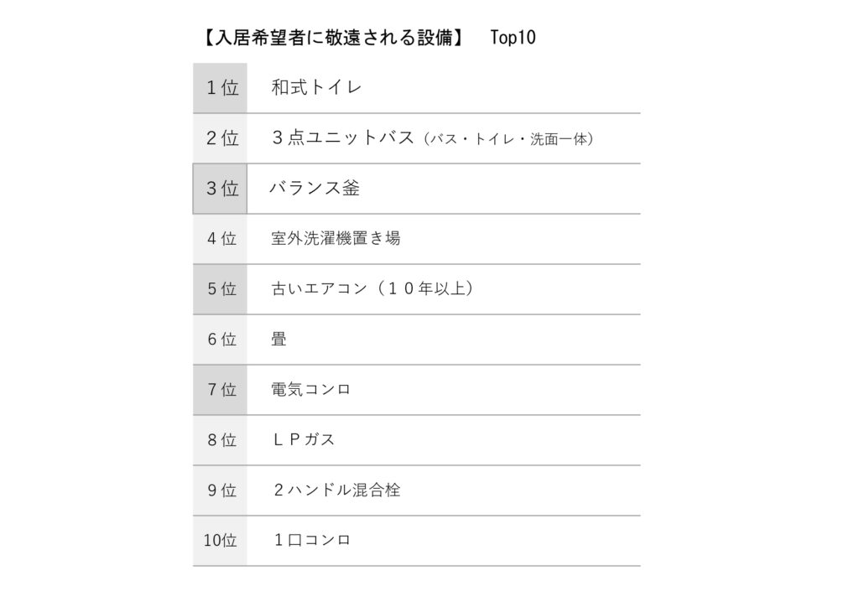Viewport: 859px width, 607px height.
Task: Select the 2位 rank cell
Action: click(x=221, y=138)
